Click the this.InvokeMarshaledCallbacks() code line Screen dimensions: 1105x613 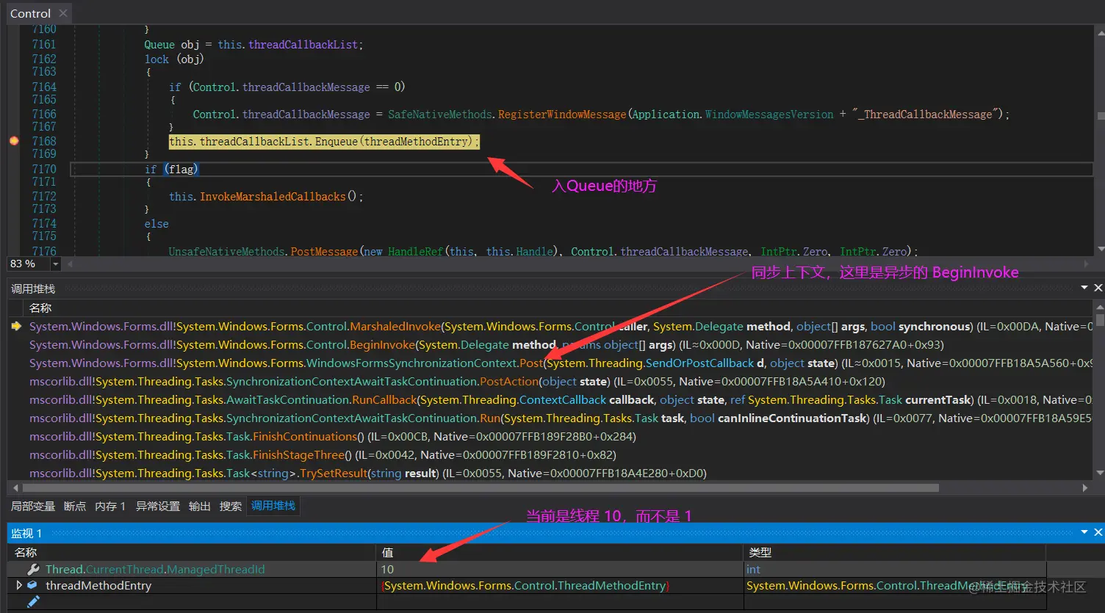click(266, 196)
